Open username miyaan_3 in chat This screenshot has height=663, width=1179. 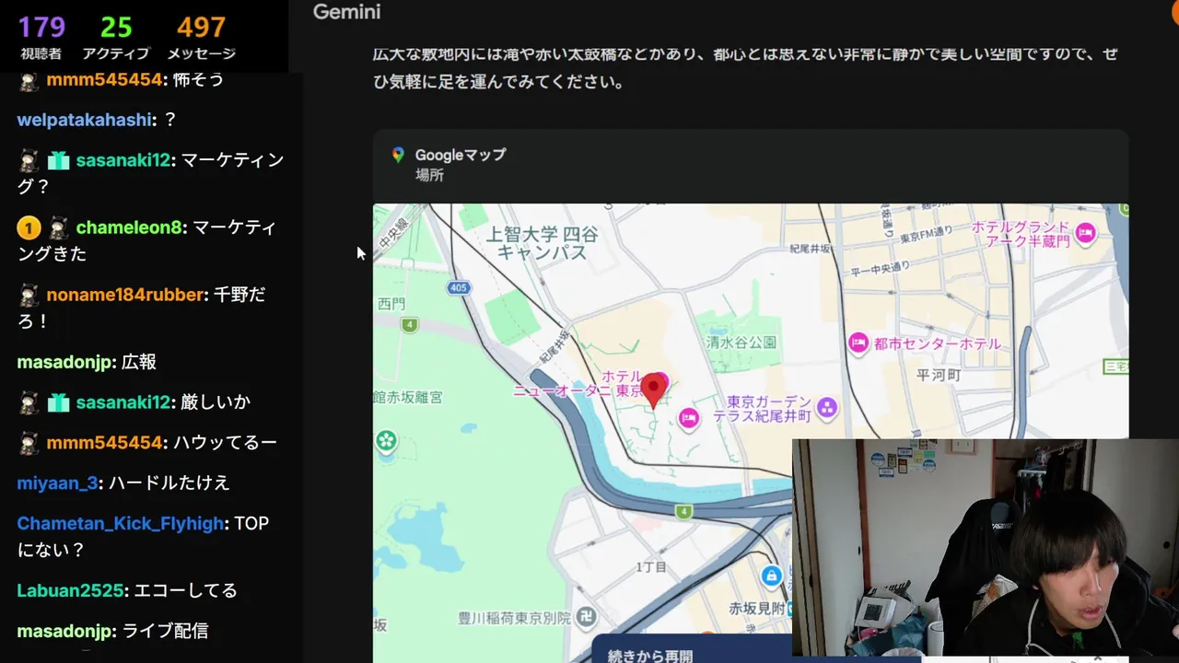[x=59, y=483]
